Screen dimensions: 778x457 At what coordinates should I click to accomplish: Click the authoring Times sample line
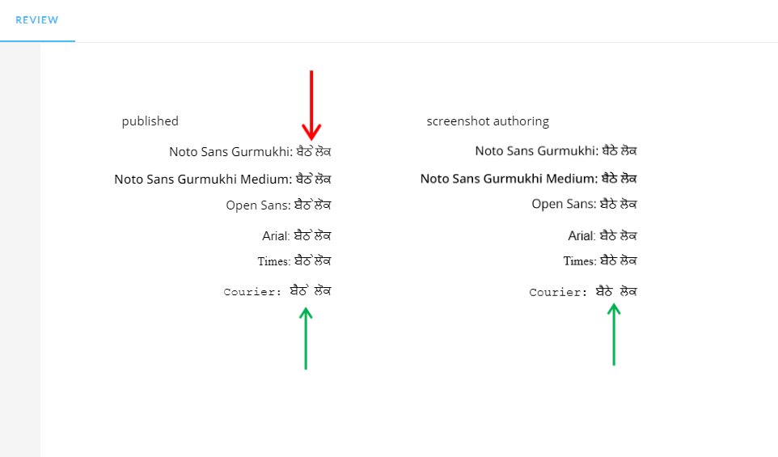point(600,260)
